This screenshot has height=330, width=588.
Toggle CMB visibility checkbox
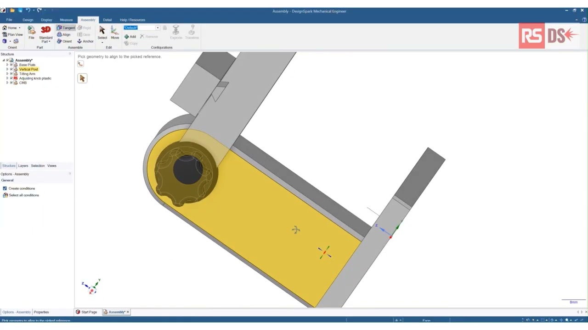pyautogui.click(x=11, y=82)
